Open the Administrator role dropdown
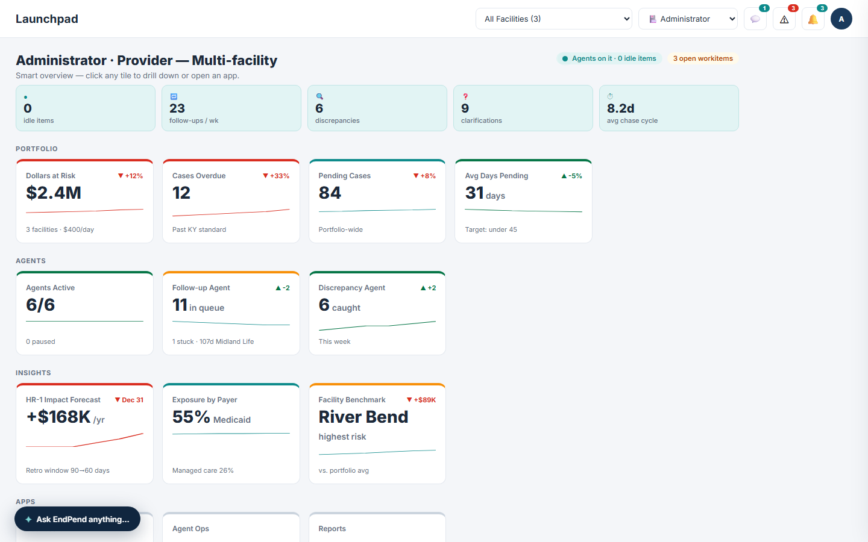 click(x=688, y=19)
